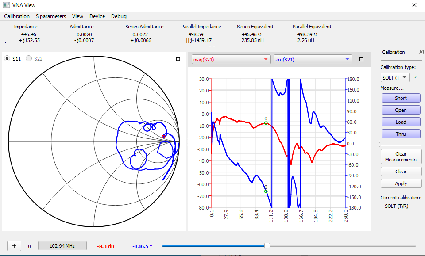Image resolution: width=425 pixels, height=256 pixels.
Task: Open the Debug menu
Action: 119,16
